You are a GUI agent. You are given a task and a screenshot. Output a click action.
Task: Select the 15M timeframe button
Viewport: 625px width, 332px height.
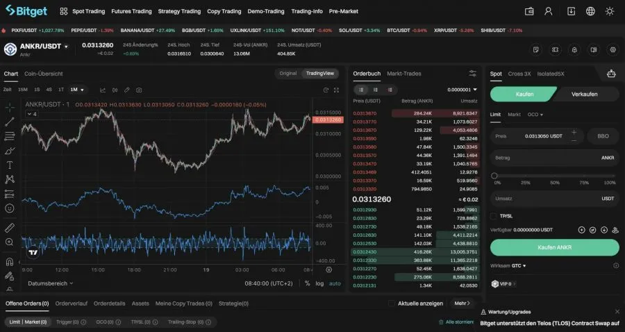tap(23, 90)
